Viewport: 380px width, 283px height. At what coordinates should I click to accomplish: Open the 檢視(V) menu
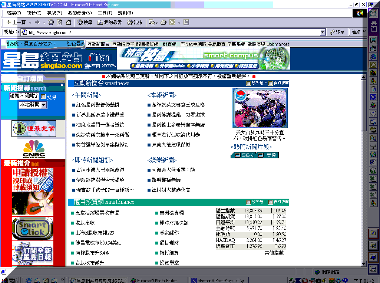(54, 13)
